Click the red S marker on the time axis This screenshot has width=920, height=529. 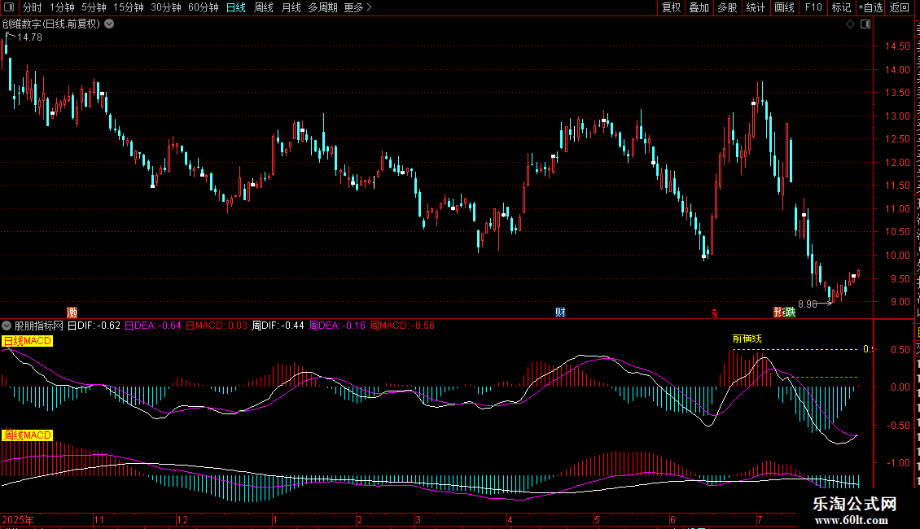click(x=715, y=313)
